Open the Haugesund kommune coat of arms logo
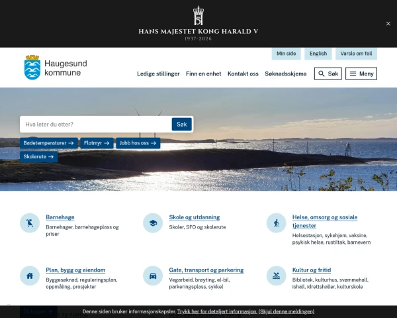Image resolution: width=397 pixels, height=318 pixels. pyautogui.click(x=32, y=68)
